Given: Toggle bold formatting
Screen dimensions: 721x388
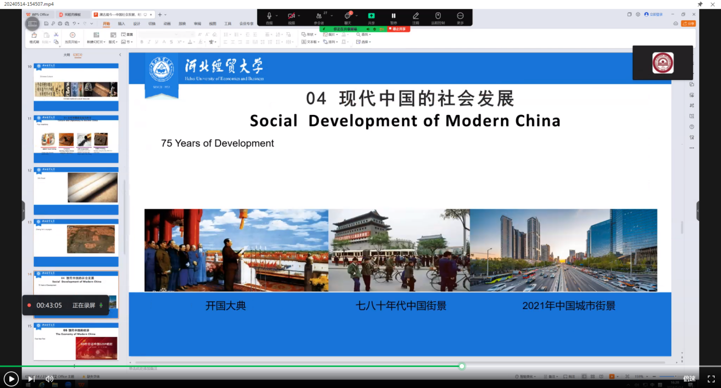Looking at the screenshot, I should tap(142, 42).
